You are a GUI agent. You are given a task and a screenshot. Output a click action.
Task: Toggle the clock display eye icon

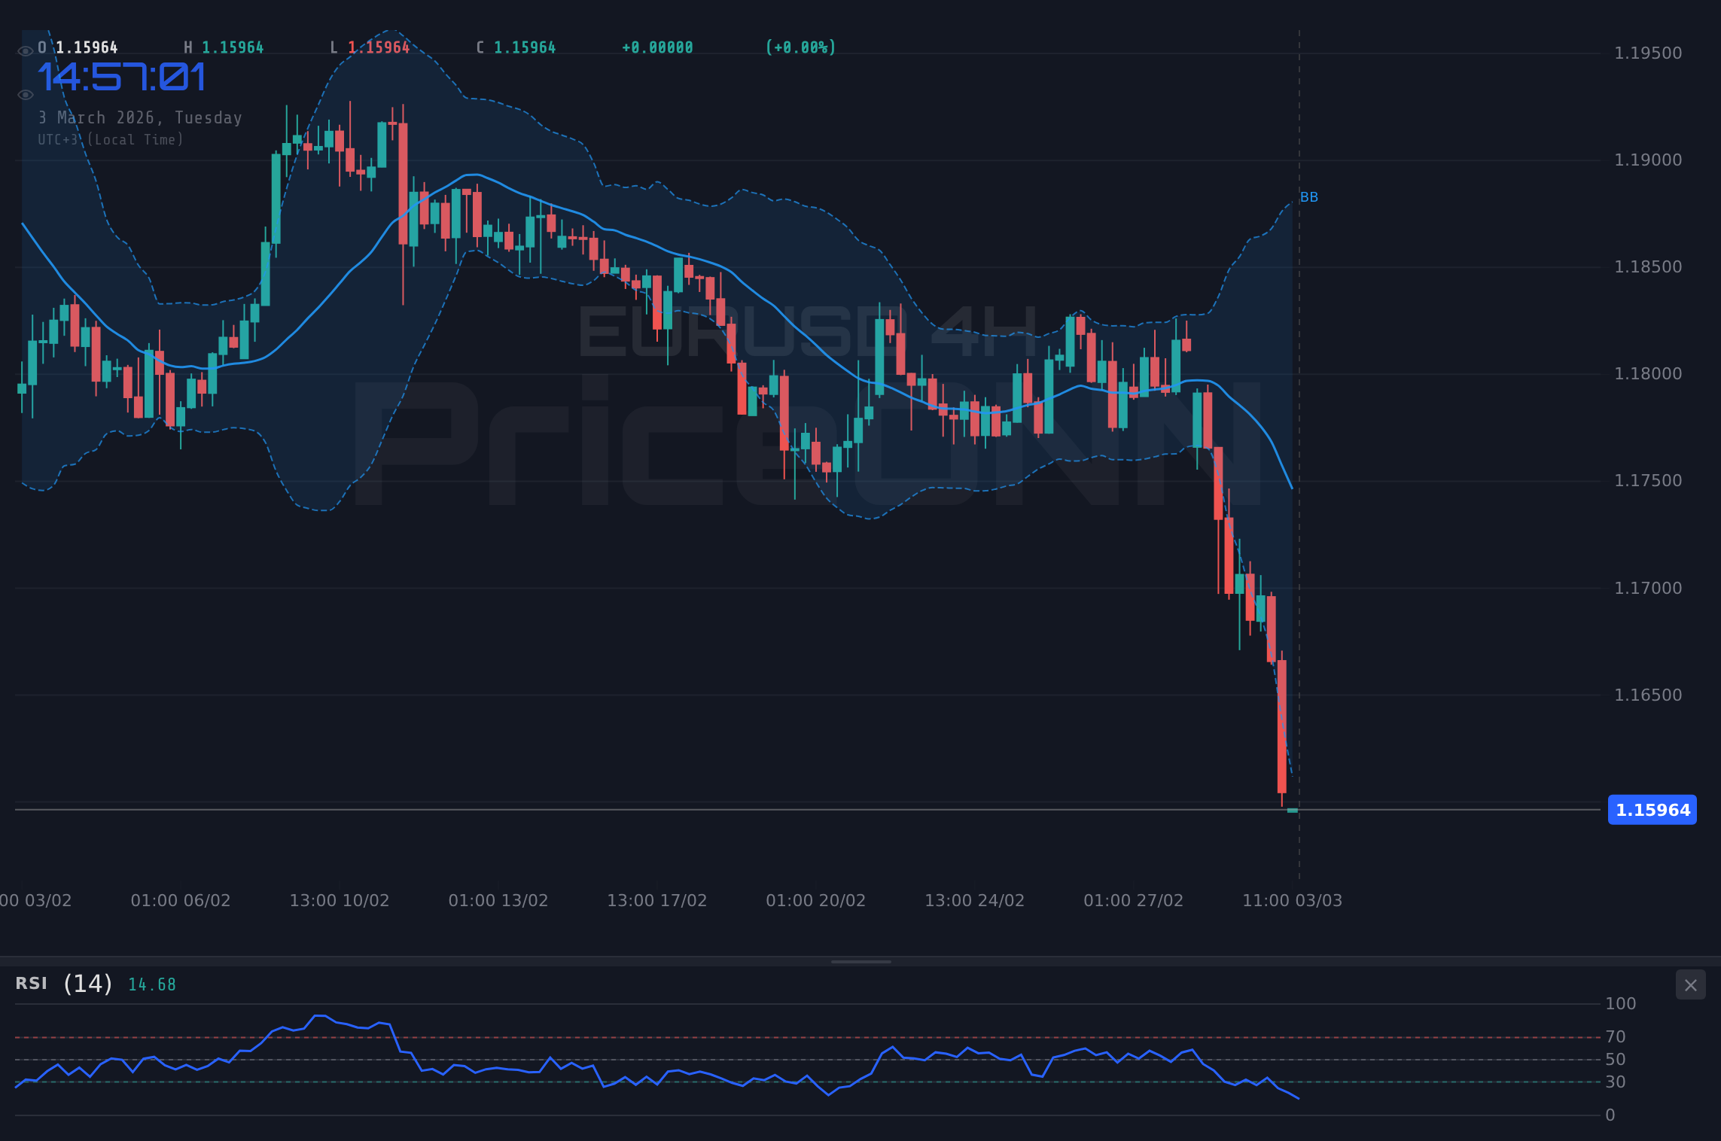coord(25,94)
